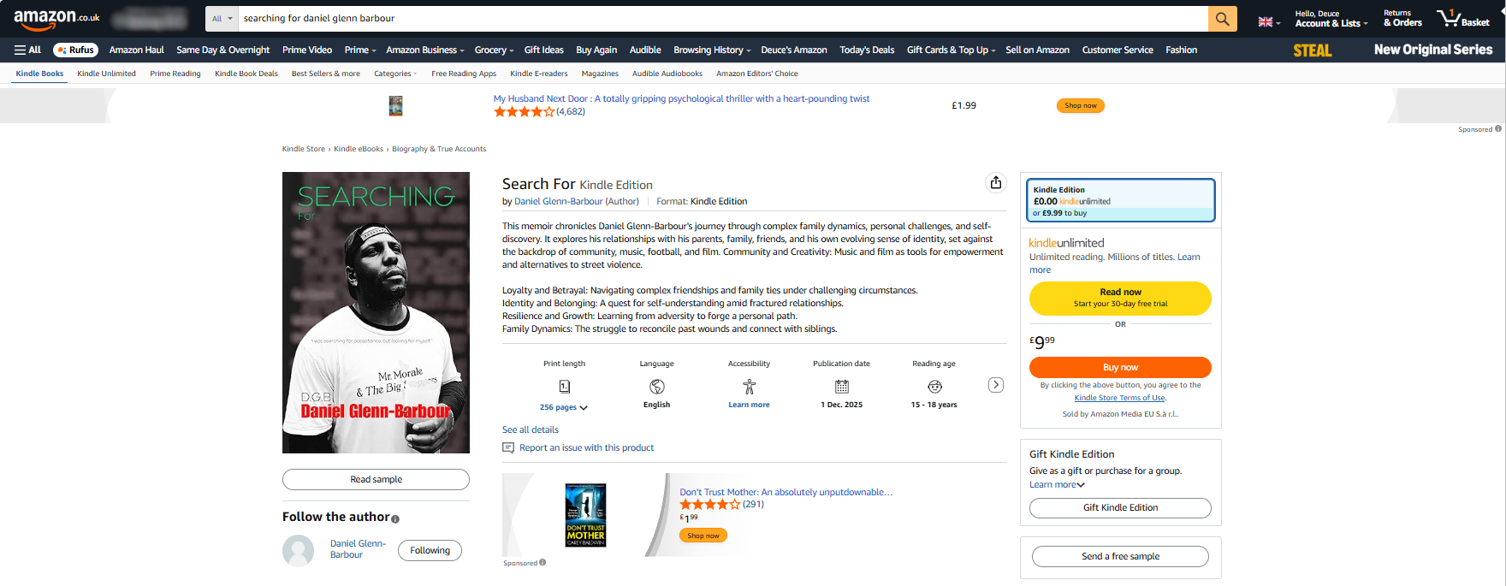Viewport: 1506px width, 586px height.
Task: Click the Print length page icon
Action: click(565, 387)
